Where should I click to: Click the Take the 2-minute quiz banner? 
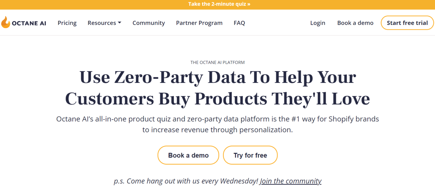click(x=219, y=4)
